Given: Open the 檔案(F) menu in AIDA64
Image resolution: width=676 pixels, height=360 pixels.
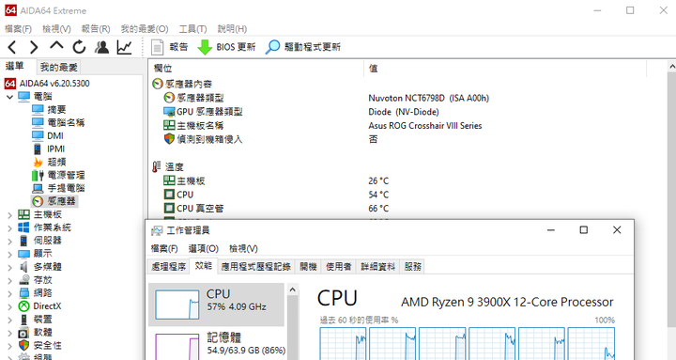Looking at the screenshot, I should pyautogui.click(x=18, y=29).
